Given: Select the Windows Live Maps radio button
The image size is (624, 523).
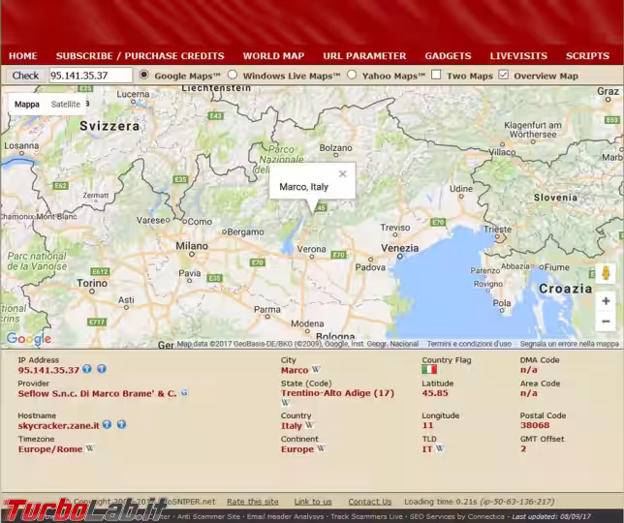Looking at the screenshot, I should click(x=233, y=75).
